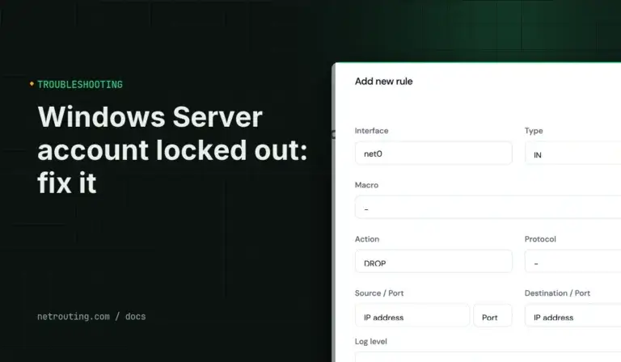
Task: Click the Source IP address field
Action: [x=412, y=315]
